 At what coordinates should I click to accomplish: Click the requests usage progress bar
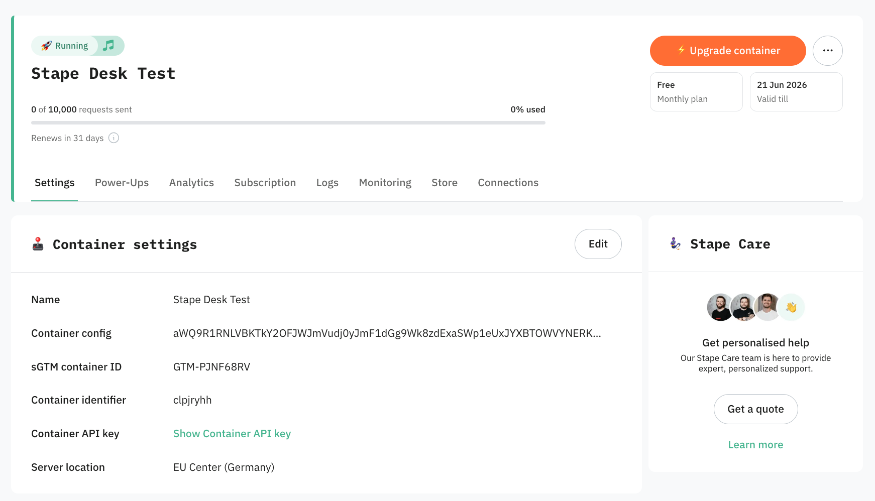[288, 122]
